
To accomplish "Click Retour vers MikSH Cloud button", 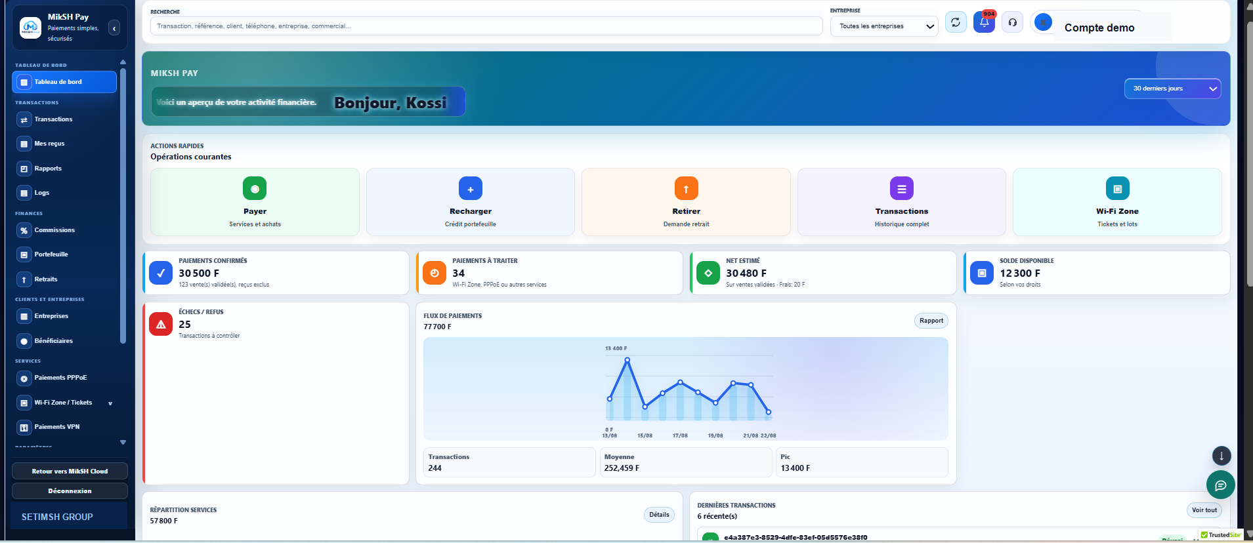I will click(x=70, y=471).
